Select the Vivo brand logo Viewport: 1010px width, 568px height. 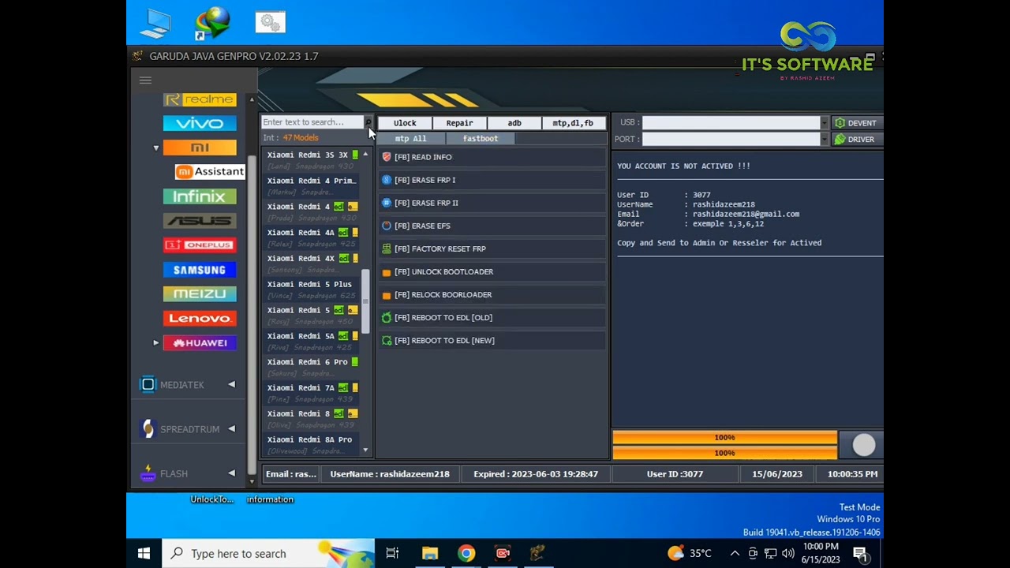(x=200, y=123)
